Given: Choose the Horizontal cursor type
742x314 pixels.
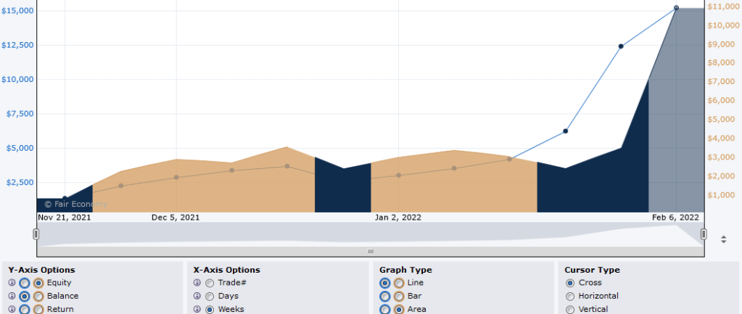Looking at the screenshot, I should point(570,296).
